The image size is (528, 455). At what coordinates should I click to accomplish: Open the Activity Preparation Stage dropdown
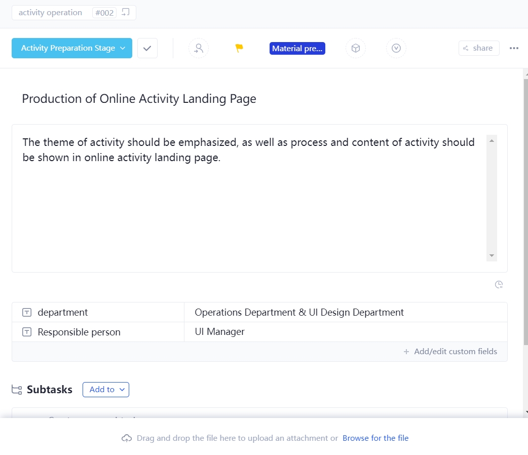72,48
